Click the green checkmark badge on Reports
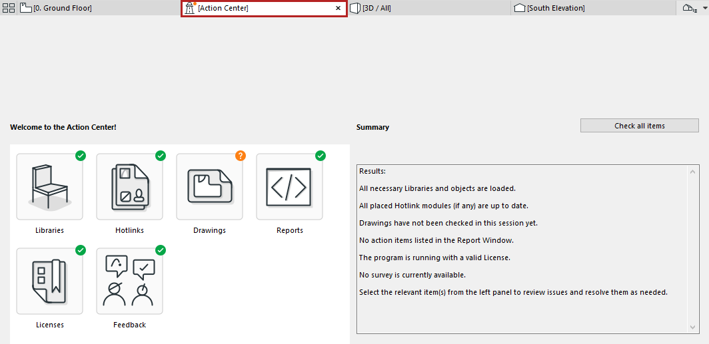Image resolution: width=709 pixels, height=344 pixels. pyautogui.click(x=320, y=156)
